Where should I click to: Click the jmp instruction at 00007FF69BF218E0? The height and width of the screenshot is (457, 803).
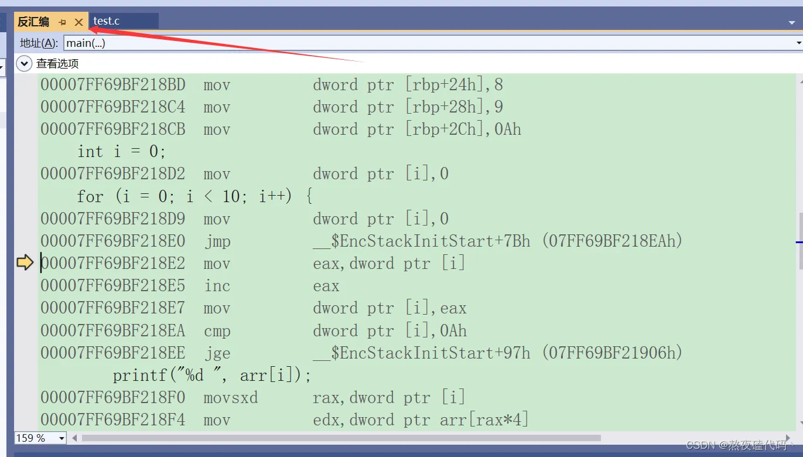click(217, 241)
